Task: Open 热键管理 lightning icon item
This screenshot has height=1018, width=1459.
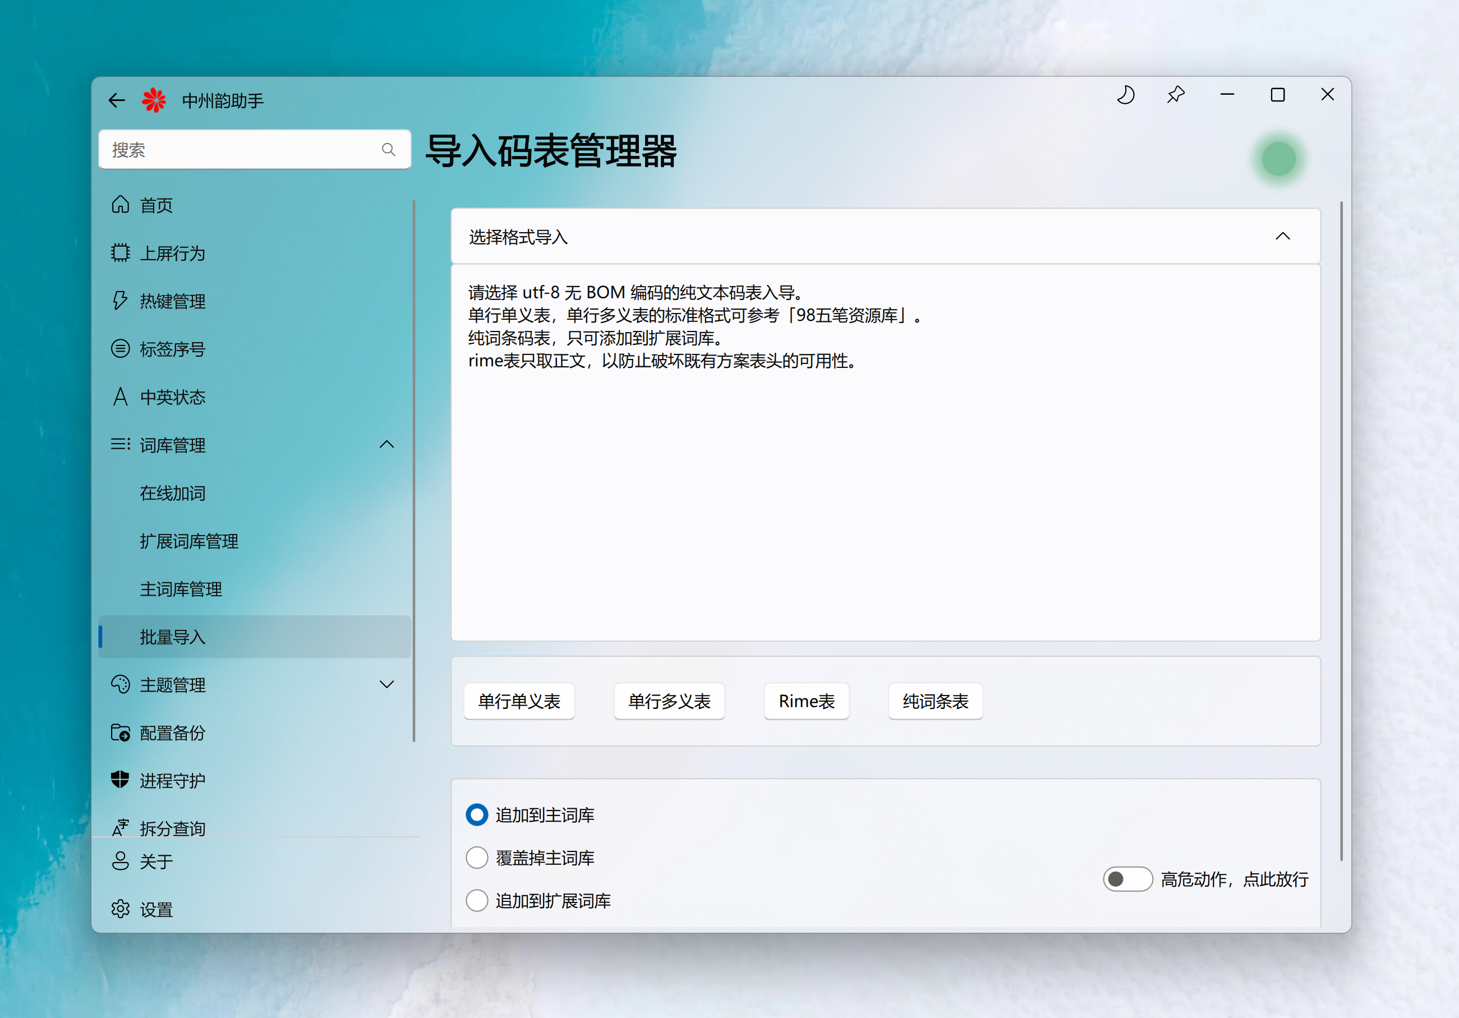Action: pos(121,301)
